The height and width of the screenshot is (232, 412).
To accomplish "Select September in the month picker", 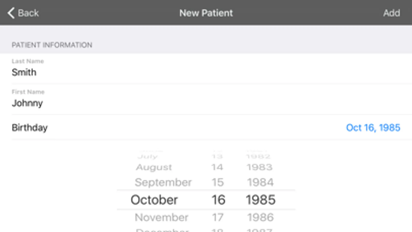I will (163, 182).
